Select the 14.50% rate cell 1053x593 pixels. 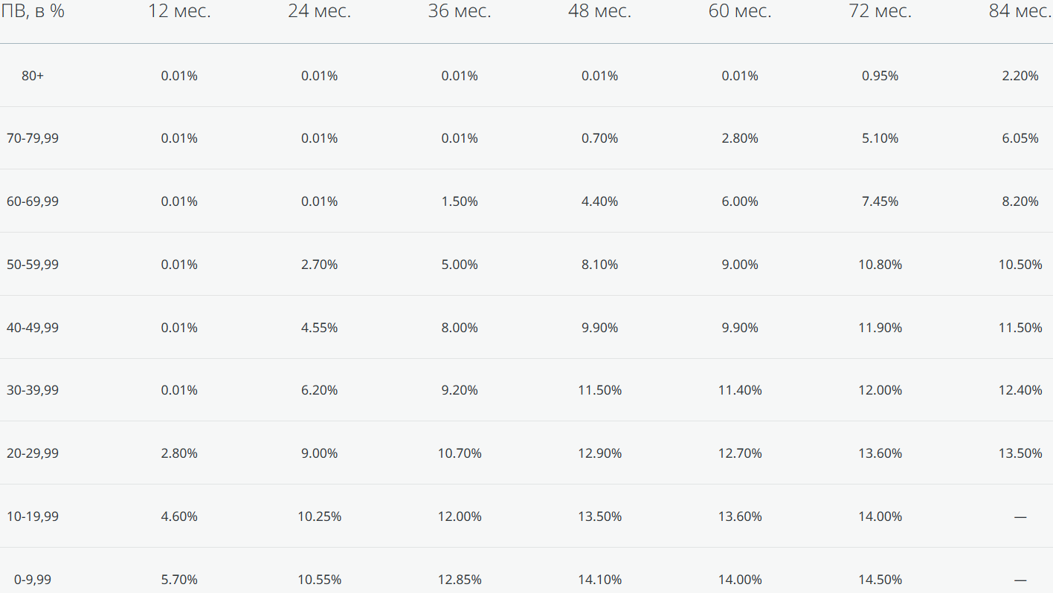880,580
